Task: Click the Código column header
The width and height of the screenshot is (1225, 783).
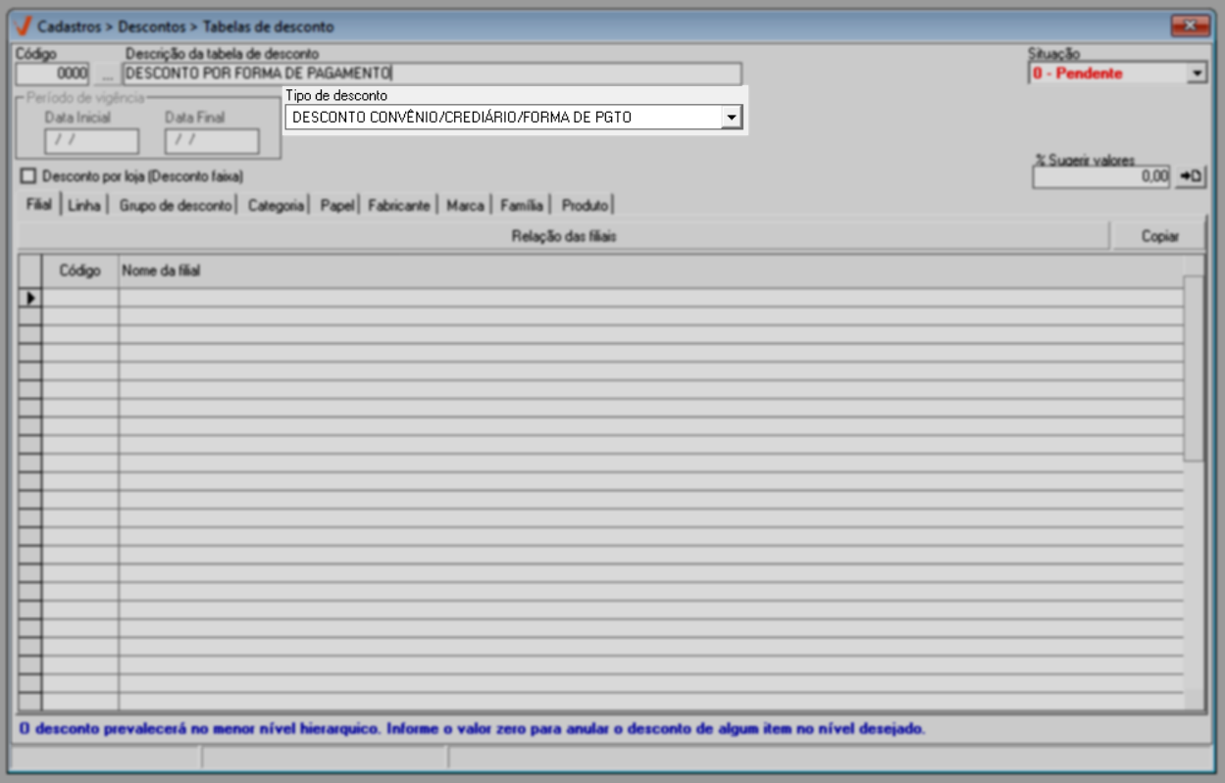Action: pos(80,271)
